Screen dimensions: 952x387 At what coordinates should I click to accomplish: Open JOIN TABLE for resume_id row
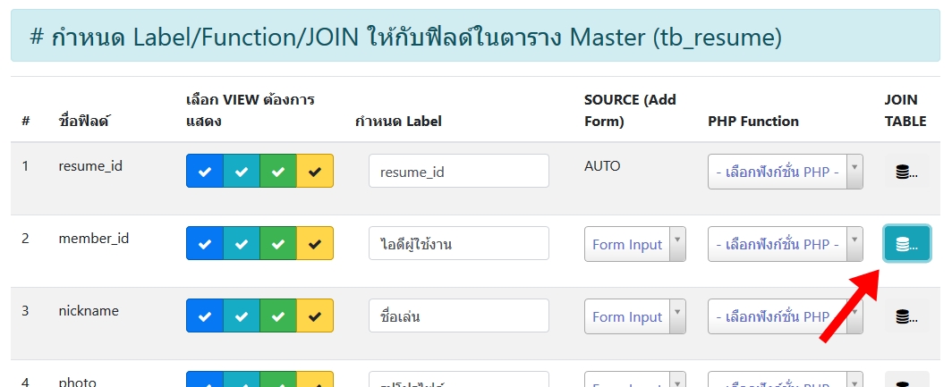906,172
